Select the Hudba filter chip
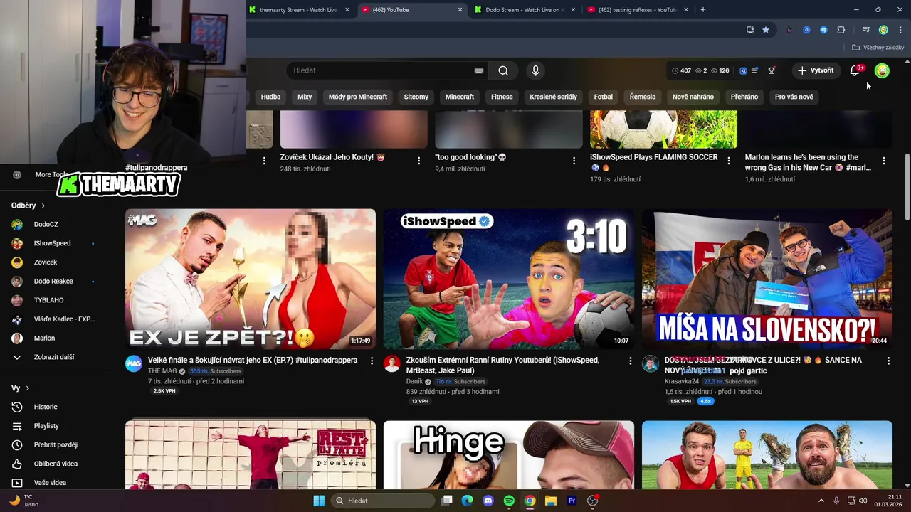 [270, 97]
